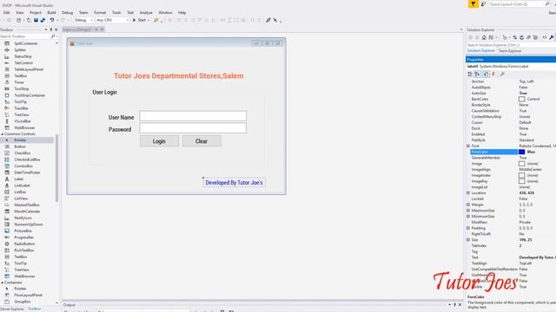
Task: Open the Format menu
Action: tap(100, 12)
